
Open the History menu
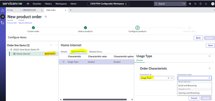click(48, 4)
